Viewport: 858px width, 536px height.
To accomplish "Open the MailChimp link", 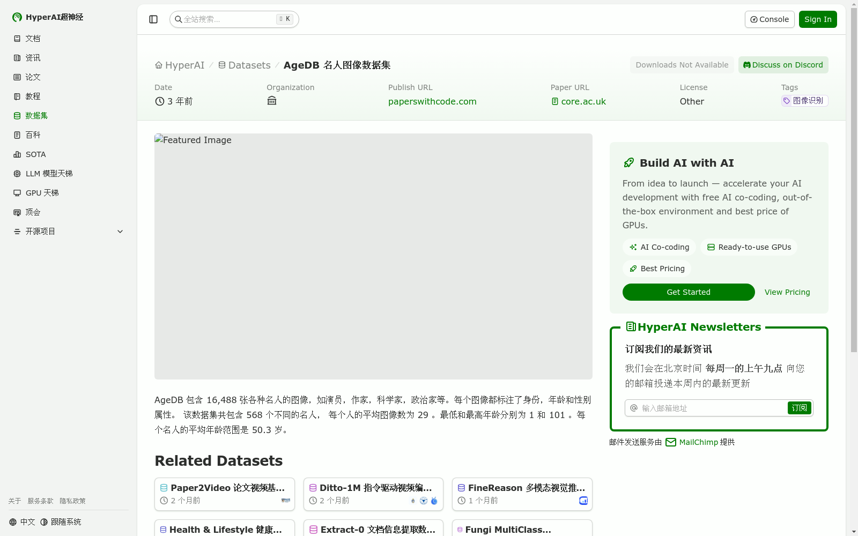I will point(698,442).
